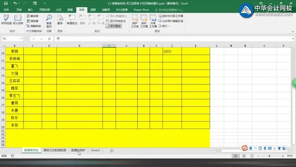The width and height of the screenshot is (296, 167).
Task: Toggle 显示/隐藏批注 show/hide comment
Action: [x=116, y=16]
